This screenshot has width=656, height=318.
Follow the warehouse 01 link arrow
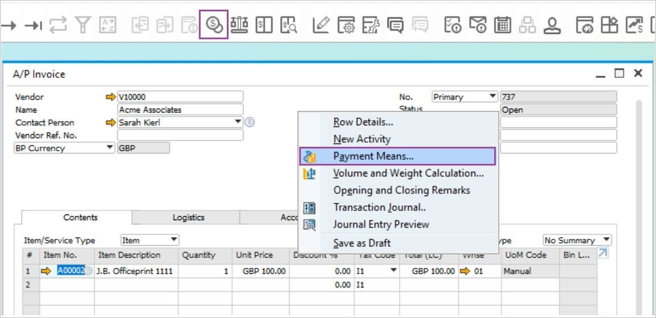pos(465,271)
